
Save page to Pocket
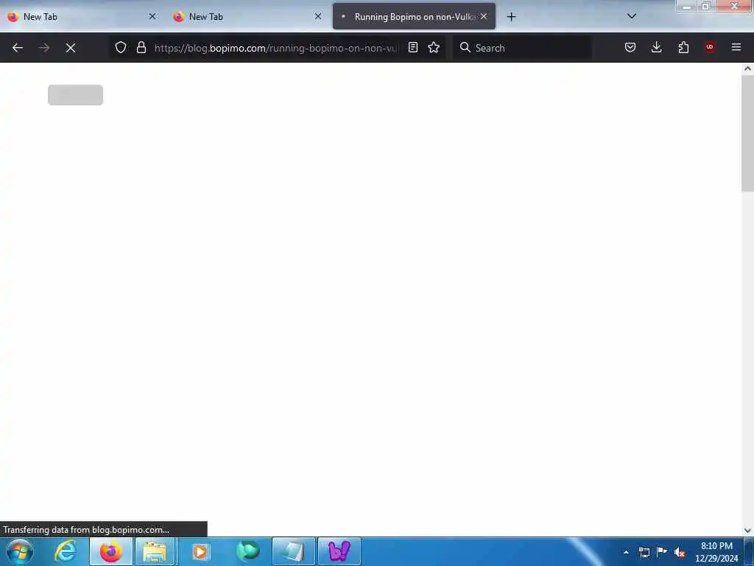pos(630,48)
